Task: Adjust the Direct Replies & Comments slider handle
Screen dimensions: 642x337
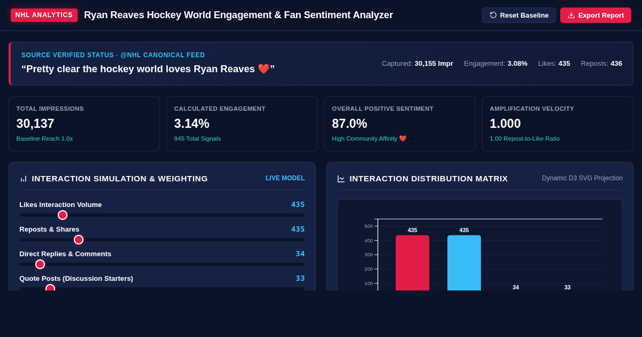Action: click(x=40, y=264)
